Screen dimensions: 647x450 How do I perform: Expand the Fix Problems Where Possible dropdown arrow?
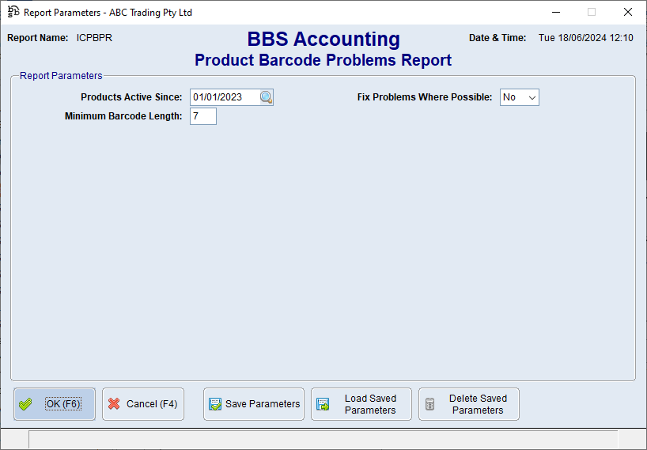tap(532, 97)
